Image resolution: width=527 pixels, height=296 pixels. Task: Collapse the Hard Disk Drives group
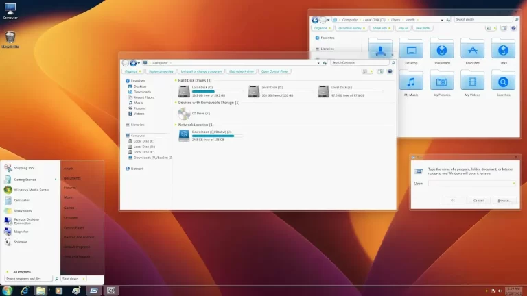(176, 81)
